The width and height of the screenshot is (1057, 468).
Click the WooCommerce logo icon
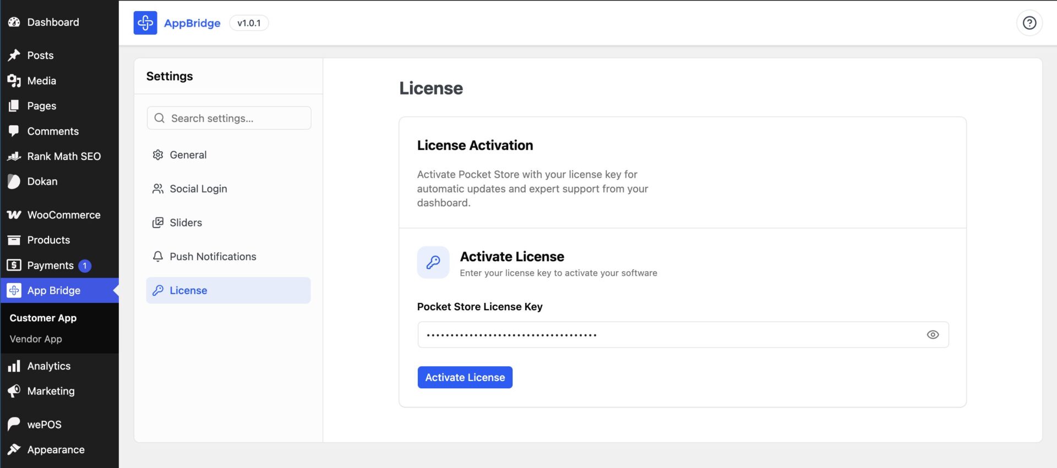14,214
